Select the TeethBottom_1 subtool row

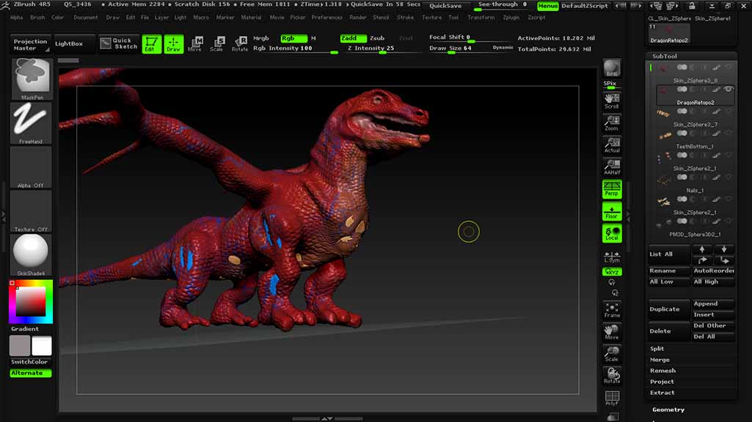(x=695, y=139)
